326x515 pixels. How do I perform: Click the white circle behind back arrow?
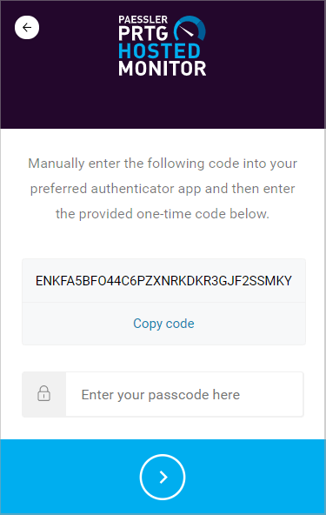click(27, 28)
